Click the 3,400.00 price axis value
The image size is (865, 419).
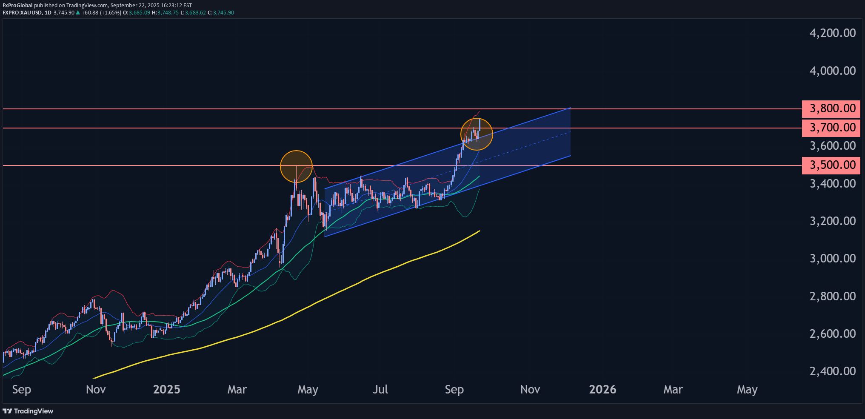click(833, 184)
